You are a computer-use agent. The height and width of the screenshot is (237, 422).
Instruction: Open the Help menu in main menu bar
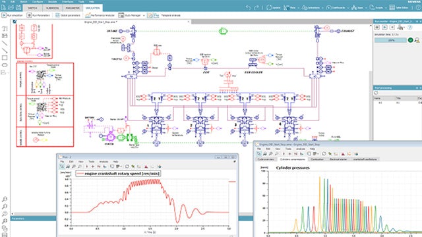[92, 1]
